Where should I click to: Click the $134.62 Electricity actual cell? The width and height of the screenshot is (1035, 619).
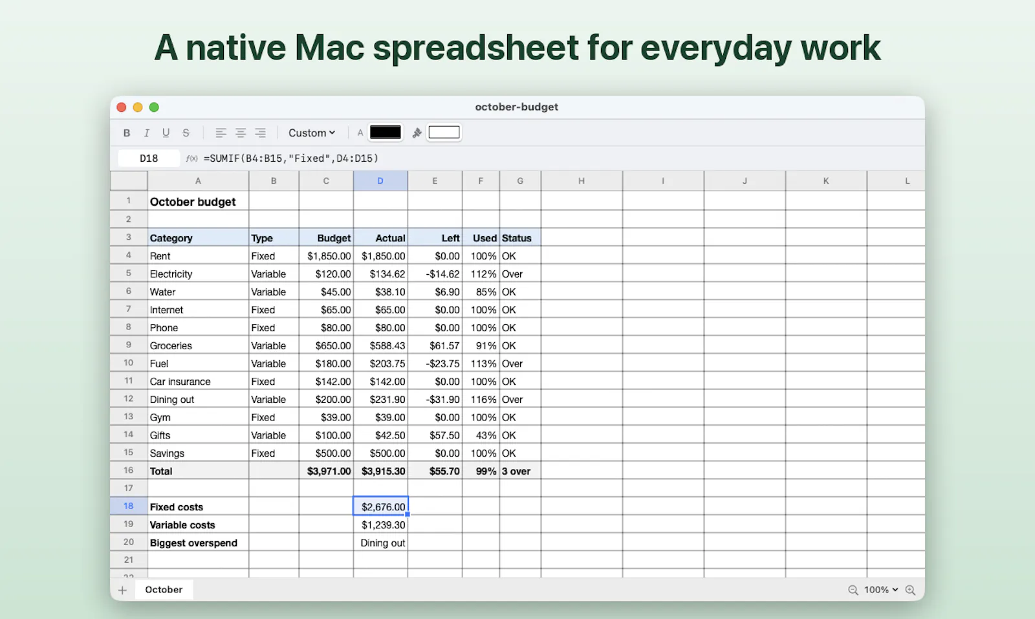tap(380, 274)
